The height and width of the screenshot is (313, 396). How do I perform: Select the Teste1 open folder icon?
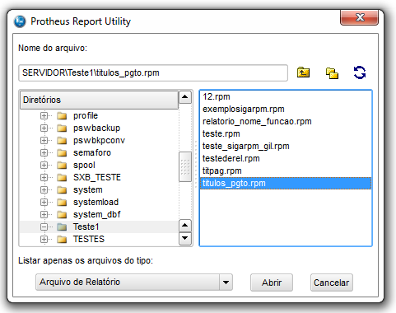62,227
